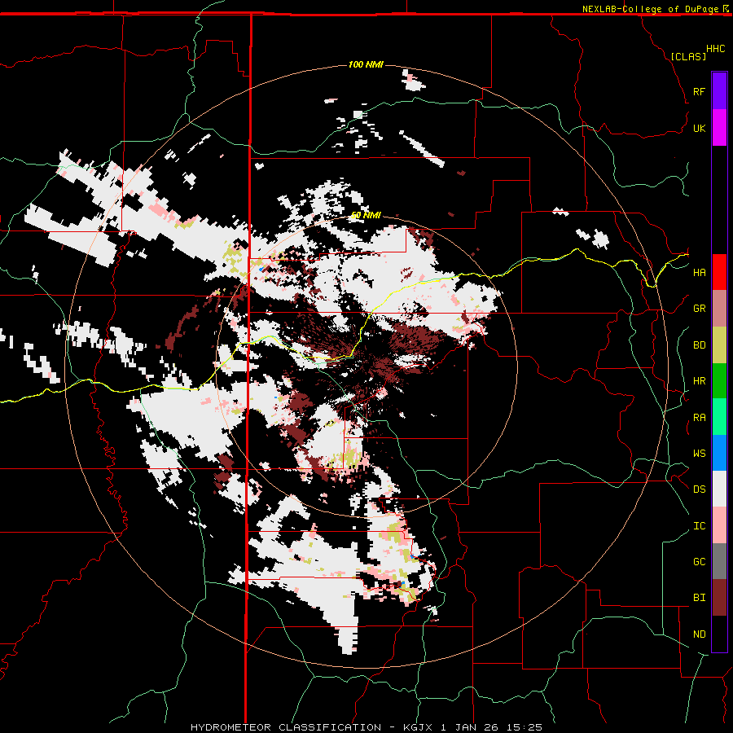Click the BI dark red legend swatch
The image size is (733, 733).
719,598
